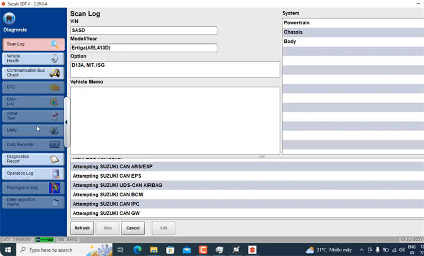Viewport: 424px width, 256px height.
Task: Select Chassis in the System list
Action: (x=353, y=32)
